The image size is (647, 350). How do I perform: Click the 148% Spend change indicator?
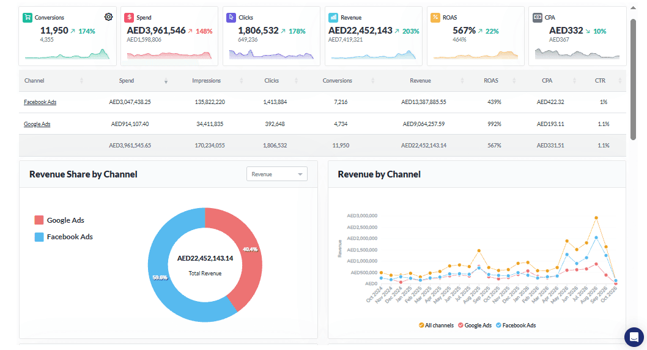(x=200, y=31)
